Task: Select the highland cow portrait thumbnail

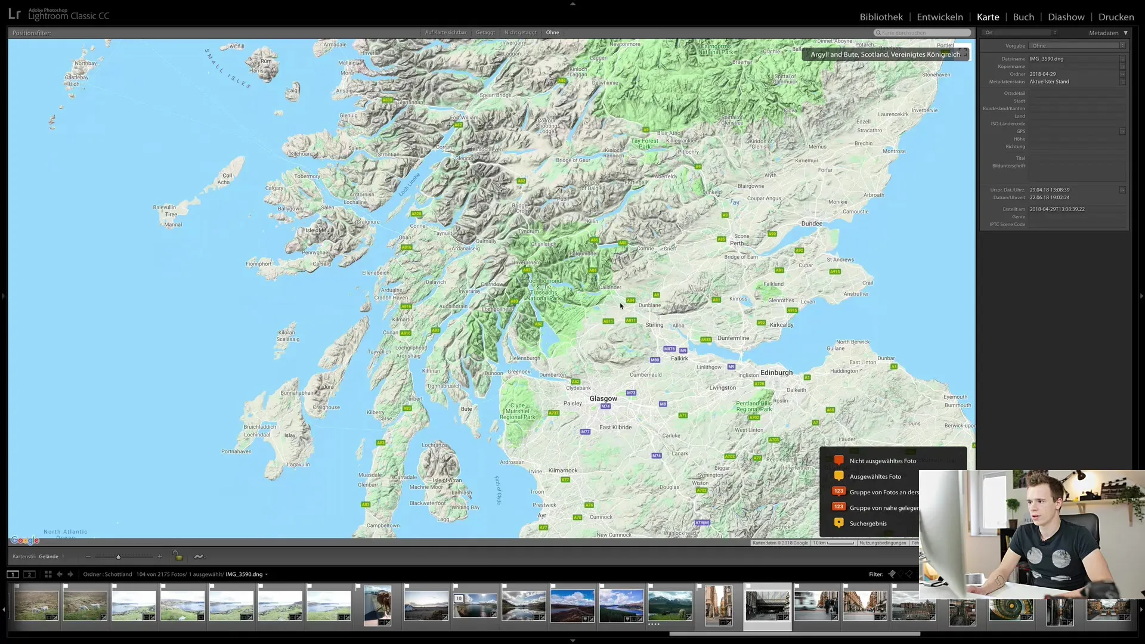Action: coord(377,605)
